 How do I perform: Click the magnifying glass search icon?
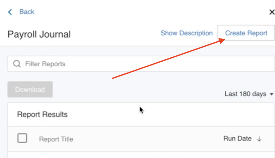[17, 64]
